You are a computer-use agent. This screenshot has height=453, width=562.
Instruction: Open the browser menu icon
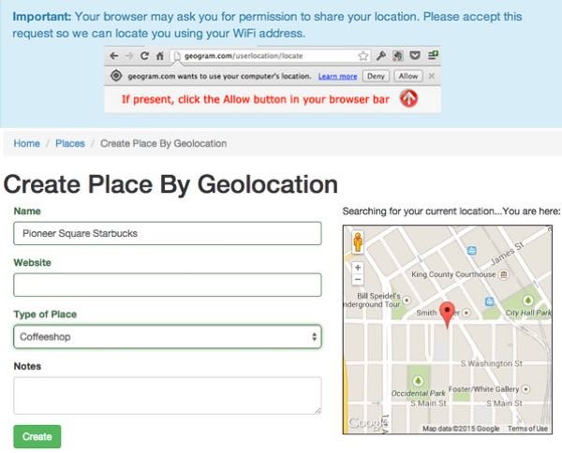click(x=433, y=55)
